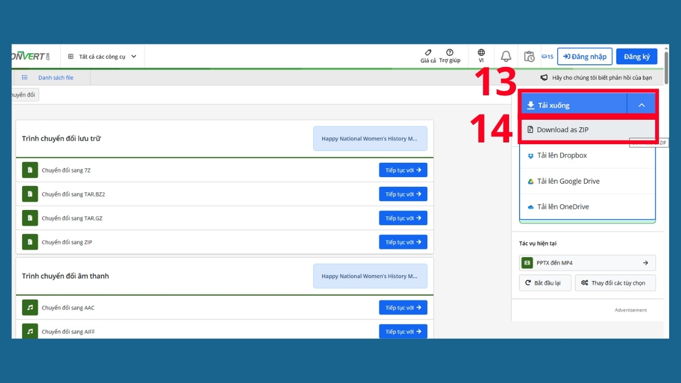
Task: Click the Tải xuống download button
Action: tap(573, 105)
